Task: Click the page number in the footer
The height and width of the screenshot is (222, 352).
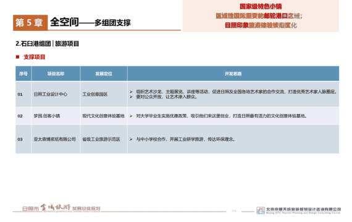Action: point(233,211)
